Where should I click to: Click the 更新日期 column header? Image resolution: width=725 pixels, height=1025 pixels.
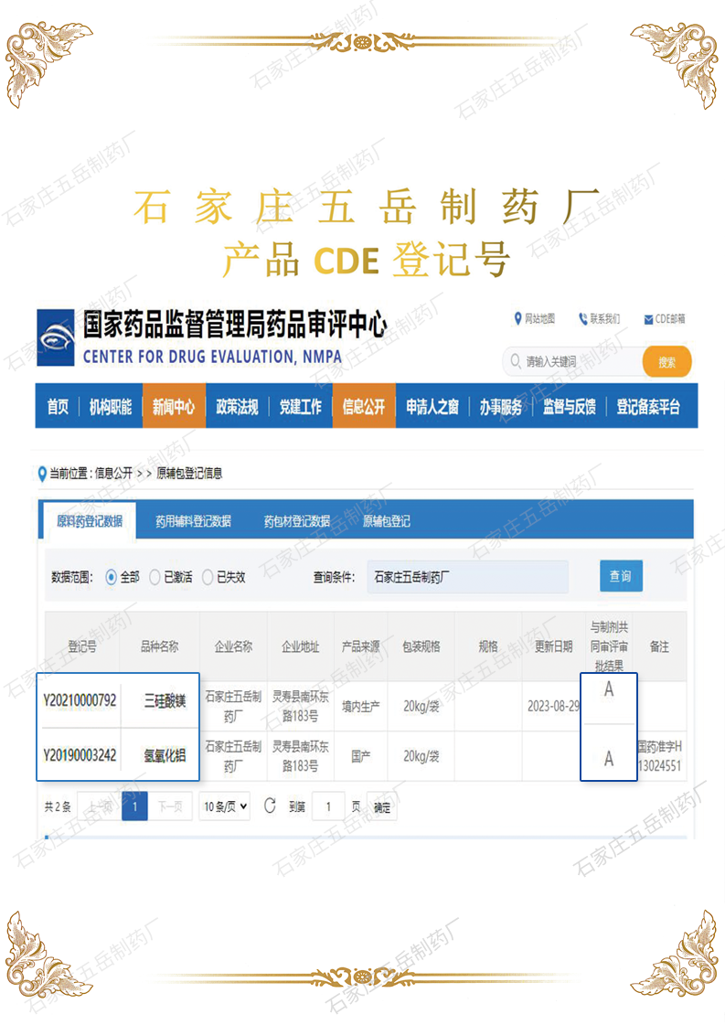[x=554, y=646]
